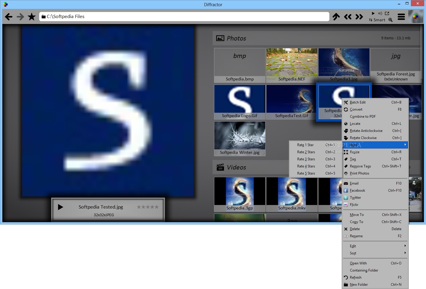
Task: Select Rate 4 Stars in submenu
Action: coord(316,166)
